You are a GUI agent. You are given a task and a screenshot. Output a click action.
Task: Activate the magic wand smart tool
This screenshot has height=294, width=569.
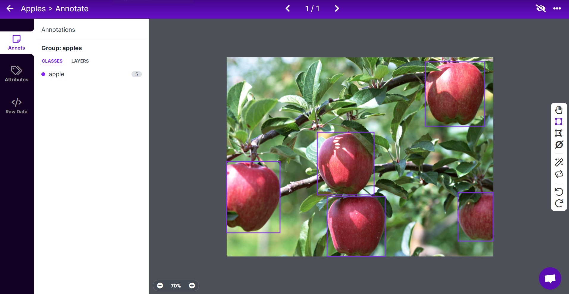pyautogui.click(x=559, y=162)
